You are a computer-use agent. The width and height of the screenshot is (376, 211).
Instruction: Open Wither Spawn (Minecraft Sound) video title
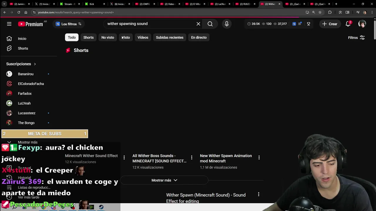(x=206, y=198)
